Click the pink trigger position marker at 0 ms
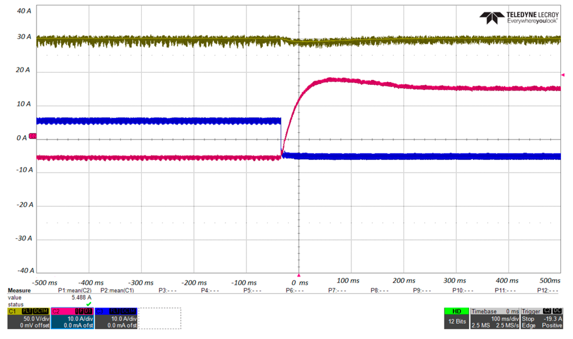573x339 pixels. (x=299, y=275)
